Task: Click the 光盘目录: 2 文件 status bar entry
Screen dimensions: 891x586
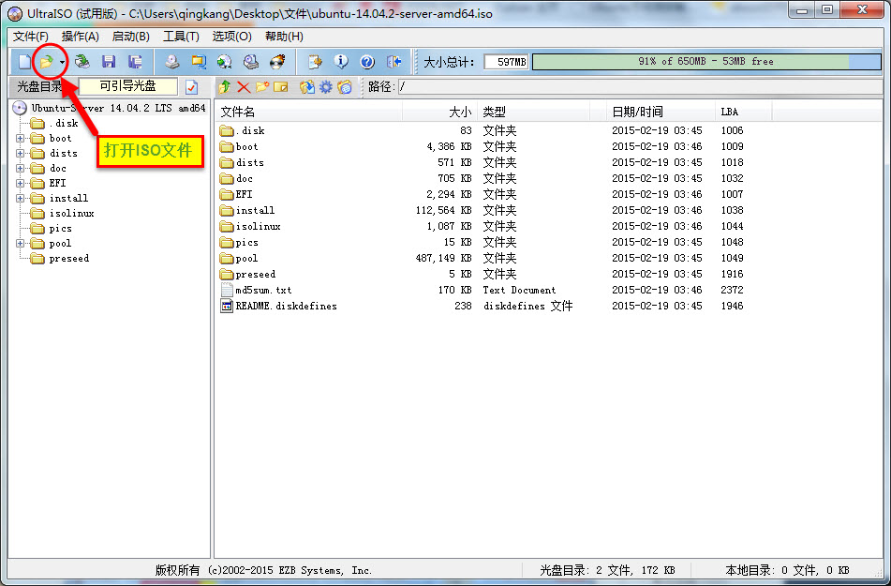Action: pyautogui.click(x=607, y=570)
